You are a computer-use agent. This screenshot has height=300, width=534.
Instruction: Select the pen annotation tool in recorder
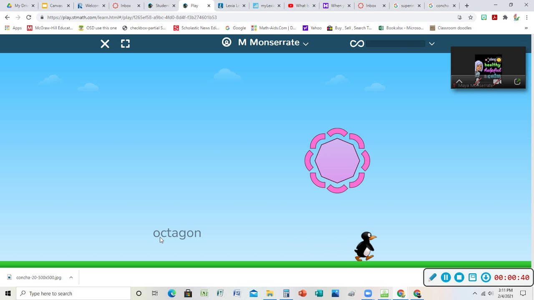click(x=432, y=277)
